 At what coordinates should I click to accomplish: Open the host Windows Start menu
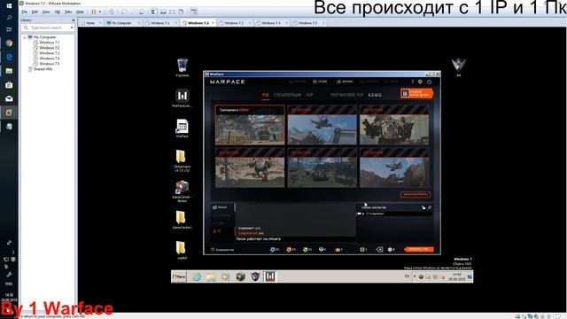coord(9,6)
